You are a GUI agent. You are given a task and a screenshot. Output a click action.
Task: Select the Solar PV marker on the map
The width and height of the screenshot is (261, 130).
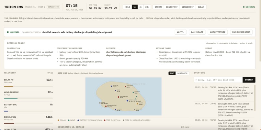pyautogui.click(x=138, y=103)
